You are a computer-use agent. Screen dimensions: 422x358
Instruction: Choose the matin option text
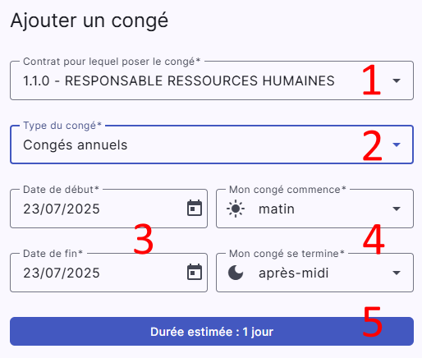point(277,209)
